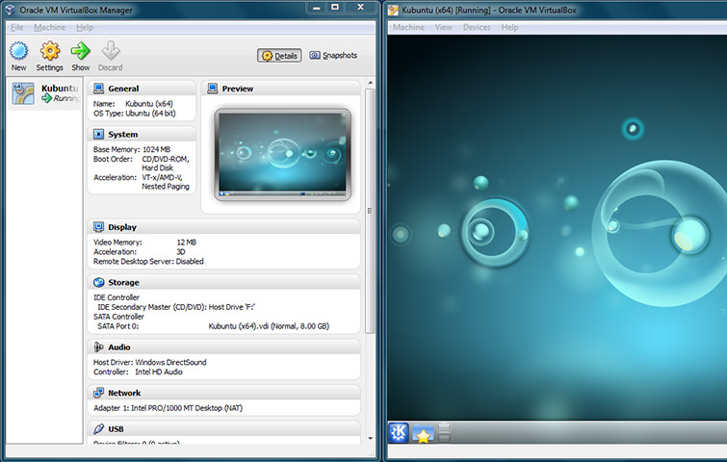Click '12 MB' video memory value
Viewport: 727px width, 462px height.
[x=187, y=242]
